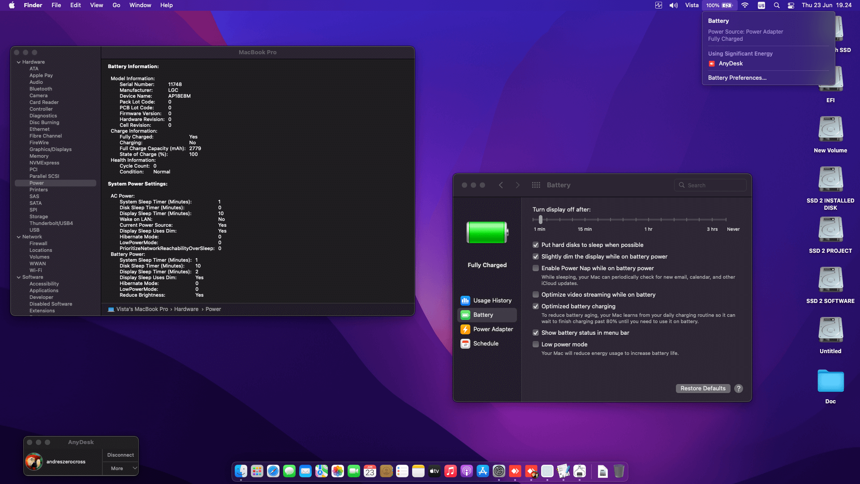Open the Apple menu

tap(12, 5)
